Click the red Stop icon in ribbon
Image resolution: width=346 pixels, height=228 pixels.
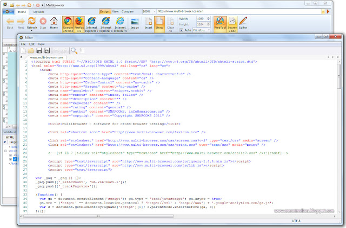43,21
